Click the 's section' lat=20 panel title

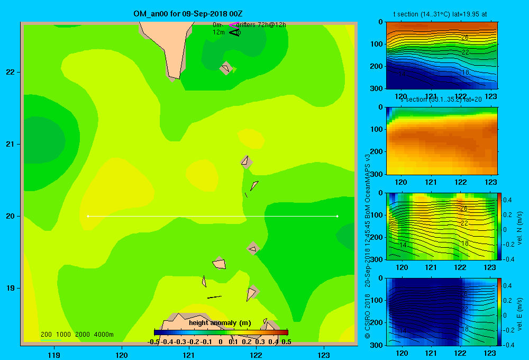441,100
